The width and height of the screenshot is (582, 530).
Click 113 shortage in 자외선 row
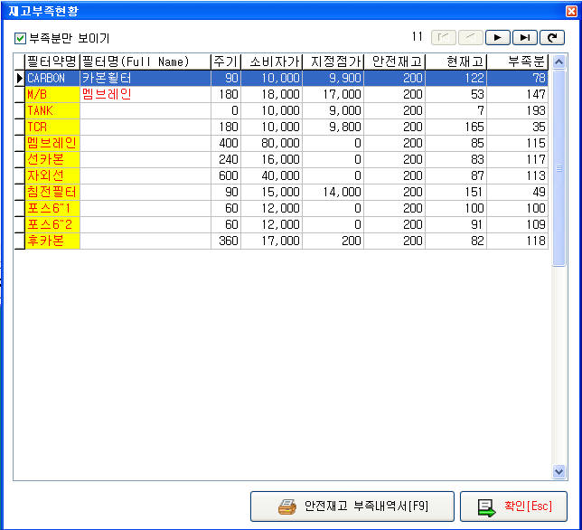[x=518, y=175]
